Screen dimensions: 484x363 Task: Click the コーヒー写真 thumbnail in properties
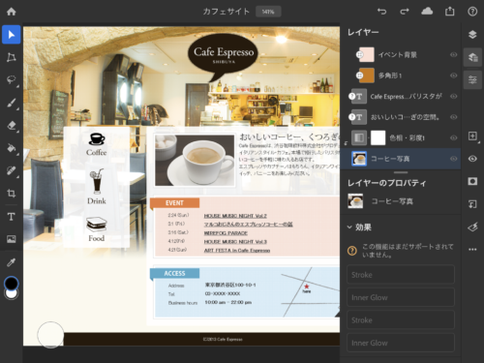(355, 201)
